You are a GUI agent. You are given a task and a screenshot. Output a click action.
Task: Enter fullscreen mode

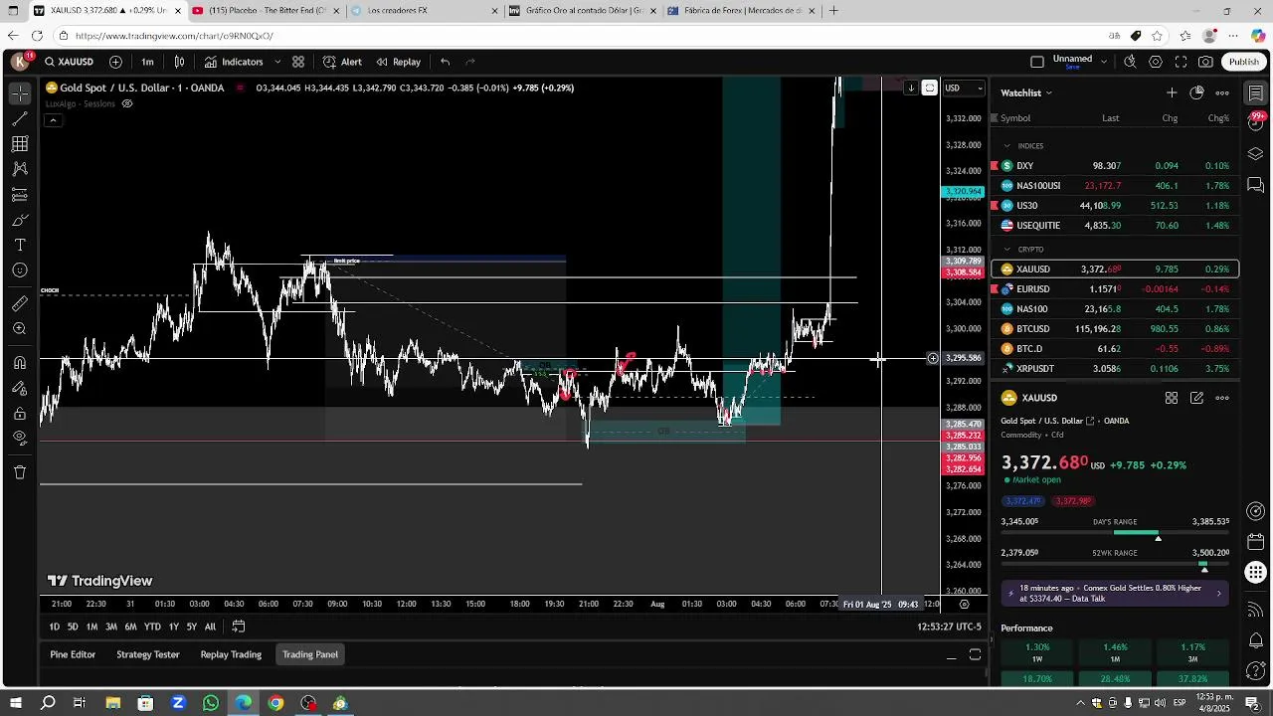pyautogui.click(x=1181, y=62)
